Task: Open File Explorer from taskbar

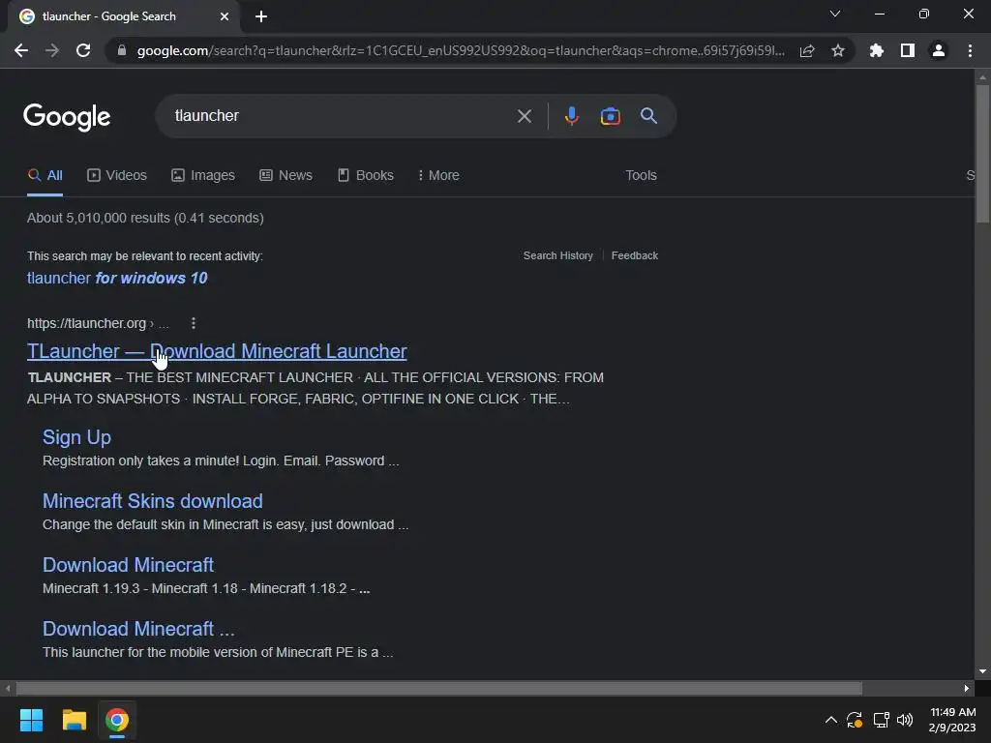Action: (x=74, y=720)
